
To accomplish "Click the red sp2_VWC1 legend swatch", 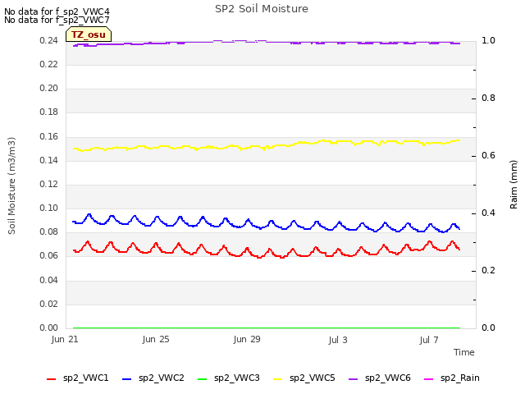I will coord(51,379).
